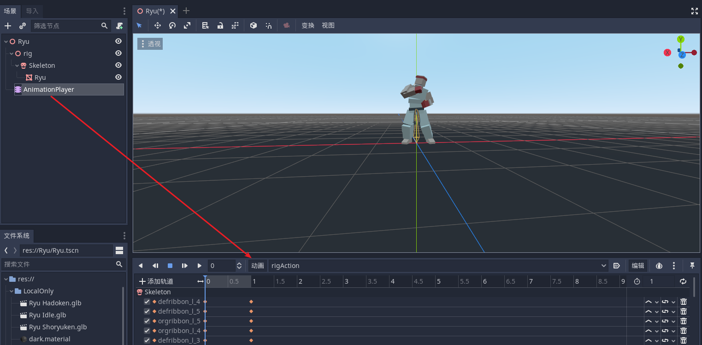Open the Transform menu
702x345 pixels.
point(308,25)
